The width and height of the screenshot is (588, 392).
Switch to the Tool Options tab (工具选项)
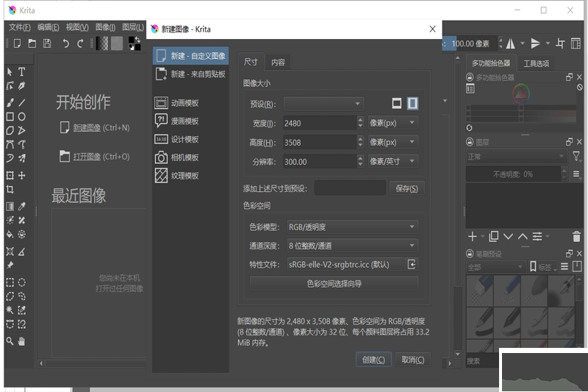[x=537, y=63]
